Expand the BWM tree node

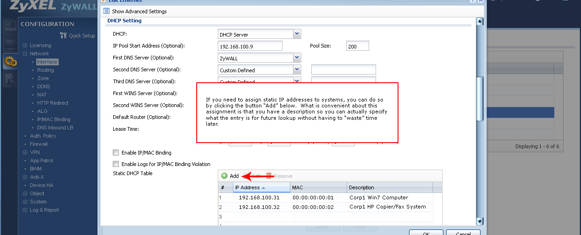click(x=25, y=169)
